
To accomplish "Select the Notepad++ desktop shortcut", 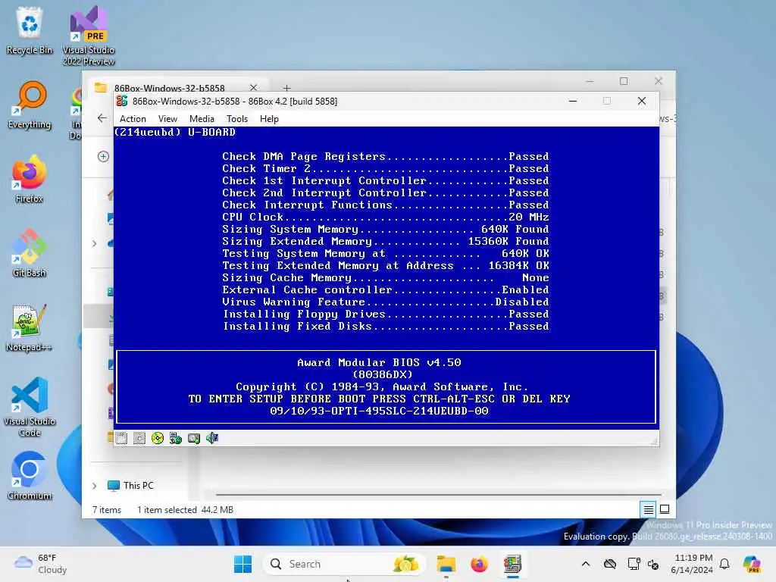I will tap(30, 327).
